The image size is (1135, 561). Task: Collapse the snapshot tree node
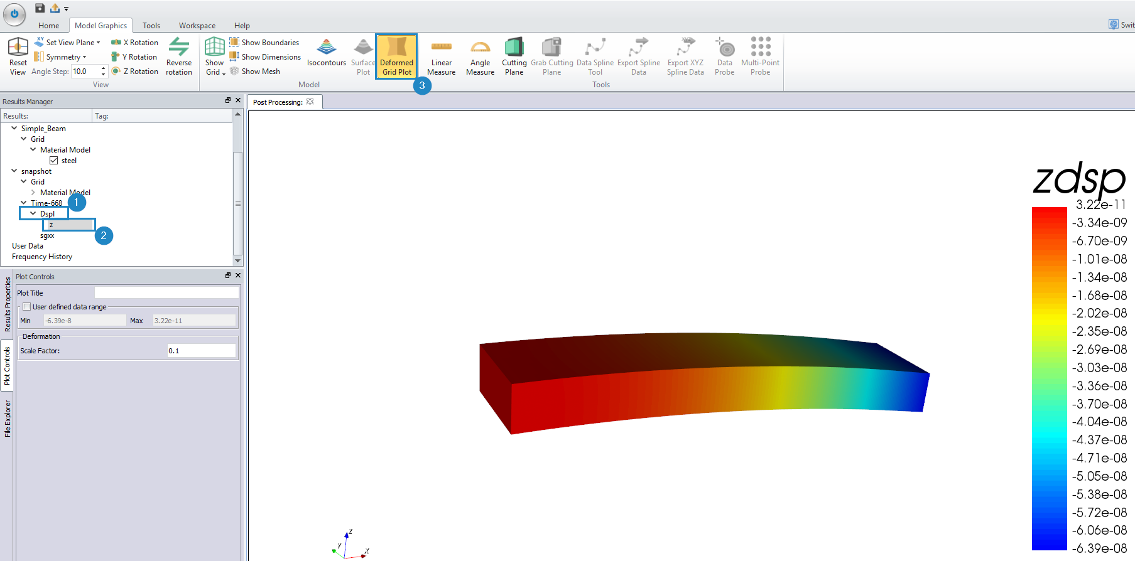point(14,171)
